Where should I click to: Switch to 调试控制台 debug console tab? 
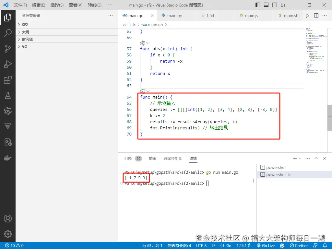(173, 158)
